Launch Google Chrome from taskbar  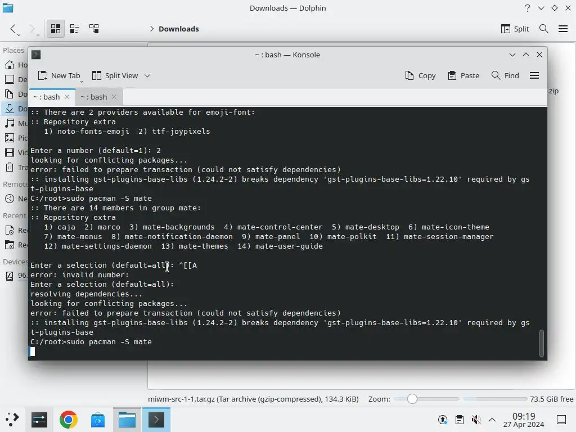tap(68, 420)
